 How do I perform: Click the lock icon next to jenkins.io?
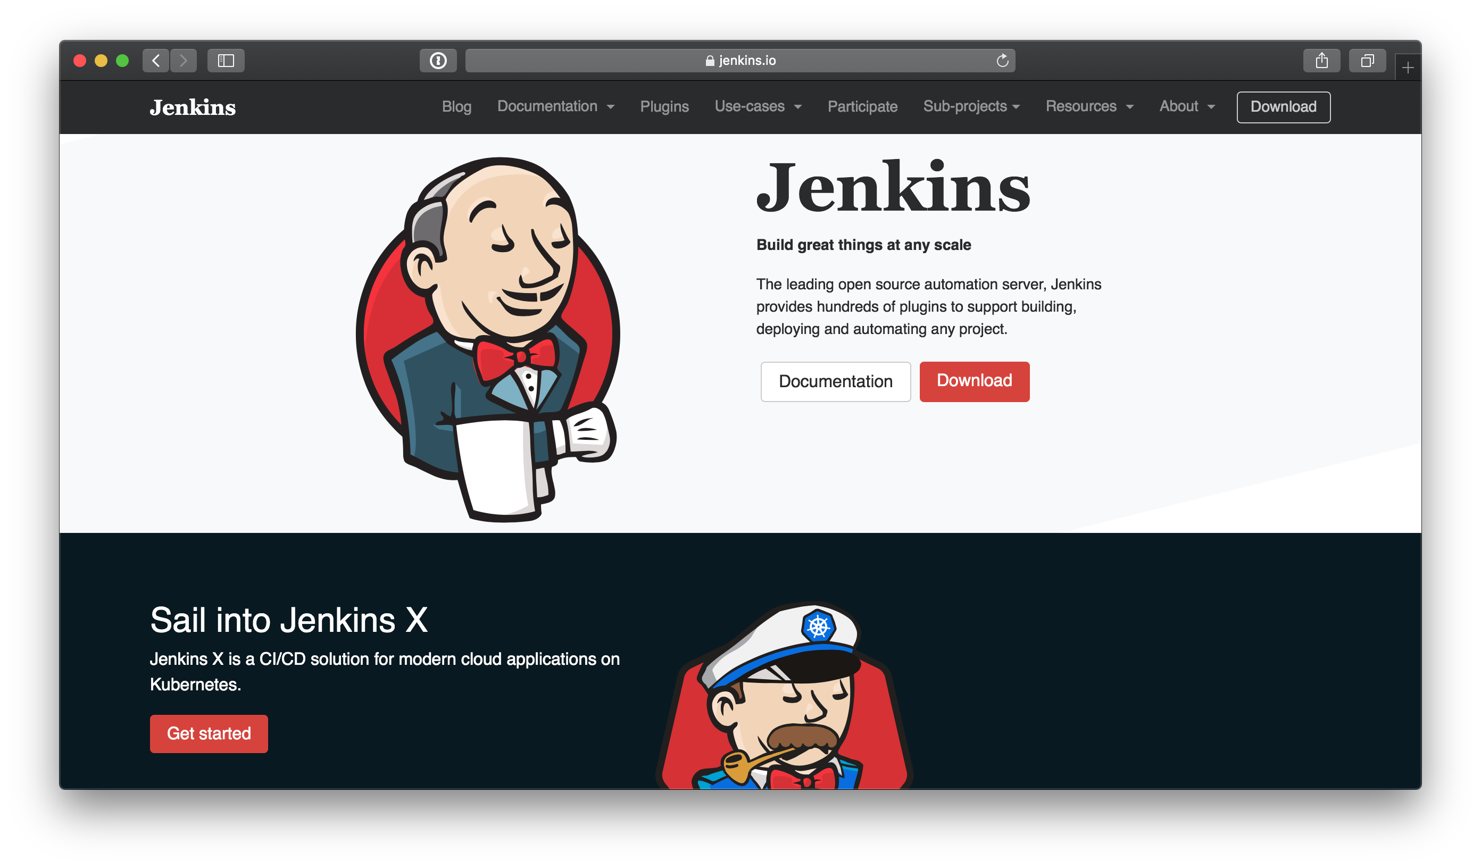pyautogui.click(x=709, y=61)
